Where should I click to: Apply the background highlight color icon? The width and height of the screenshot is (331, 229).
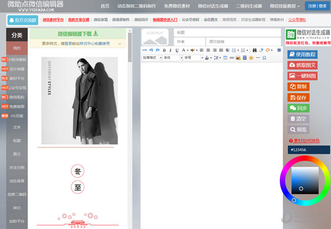coord(193,50)
